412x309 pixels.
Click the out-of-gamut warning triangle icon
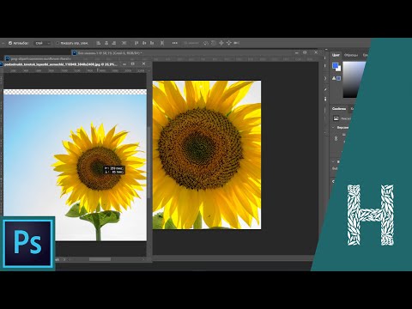click(x=334, y=78)
